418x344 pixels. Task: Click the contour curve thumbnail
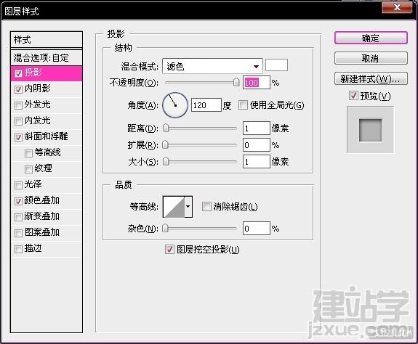click(x=174, y=207)
